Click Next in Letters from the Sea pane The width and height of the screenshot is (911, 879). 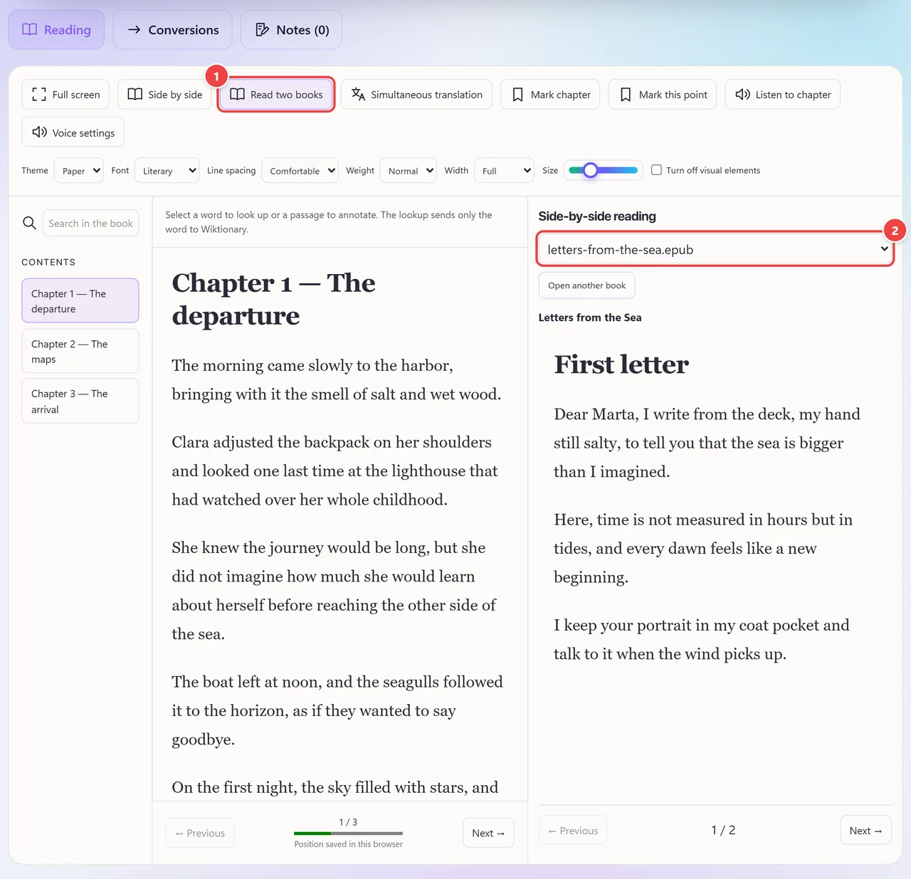pyautogui.click(x=865, y=831)
